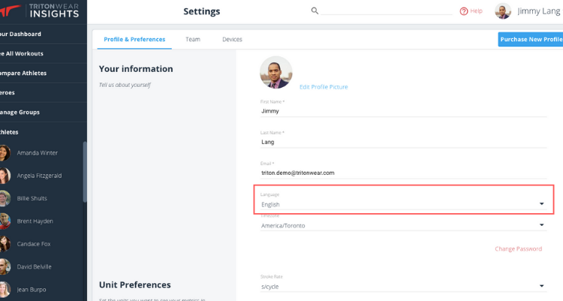Viewport: 563px width, 301px height.
Task: Select athlete Candace Fox
Action: coord(33,244)
